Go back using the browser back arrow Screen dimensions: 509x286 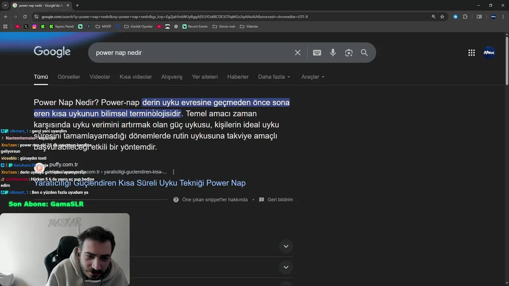coord(6,17)
